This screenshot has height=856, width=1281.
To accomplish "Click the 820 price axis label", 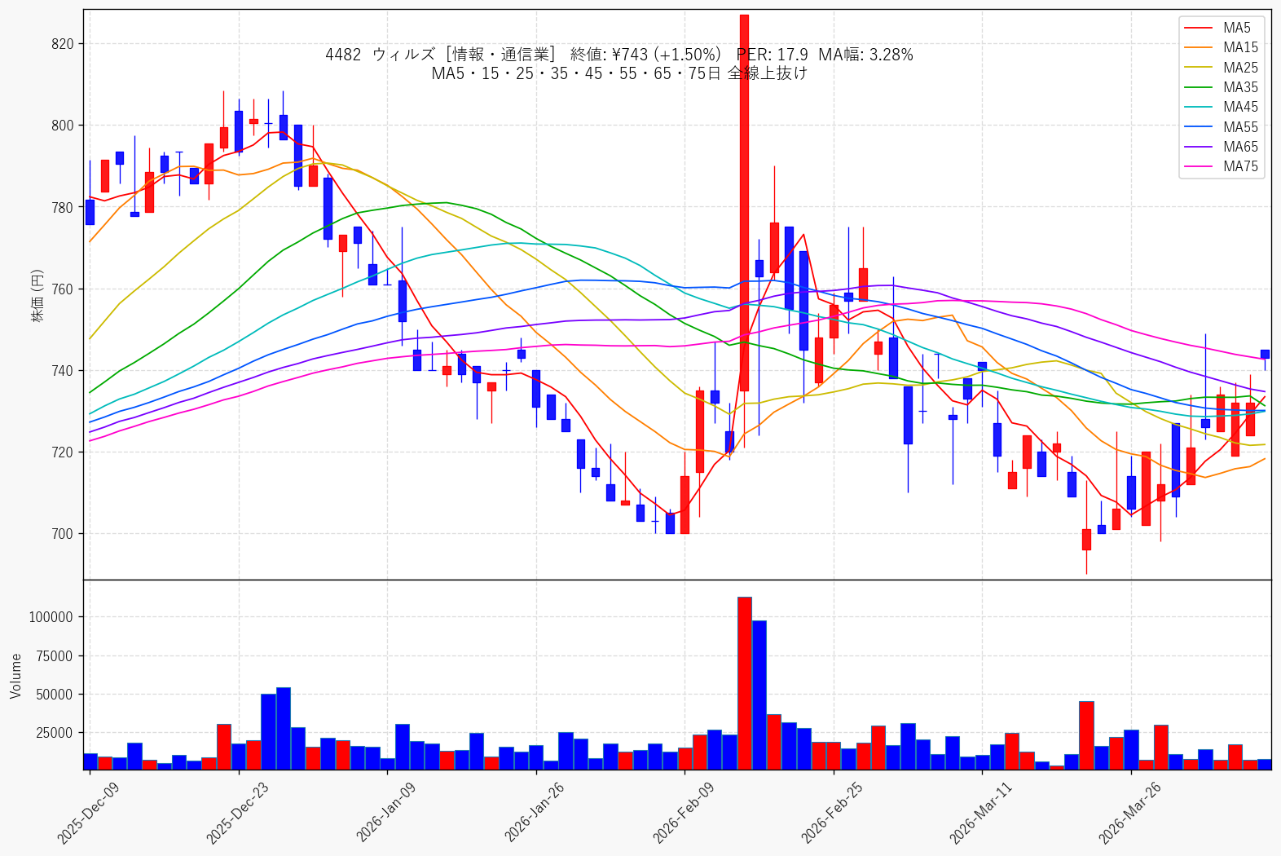I will click(x=63, y=44).
